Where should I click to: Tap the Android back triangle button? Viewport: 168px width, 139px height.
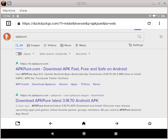(52, 134)
